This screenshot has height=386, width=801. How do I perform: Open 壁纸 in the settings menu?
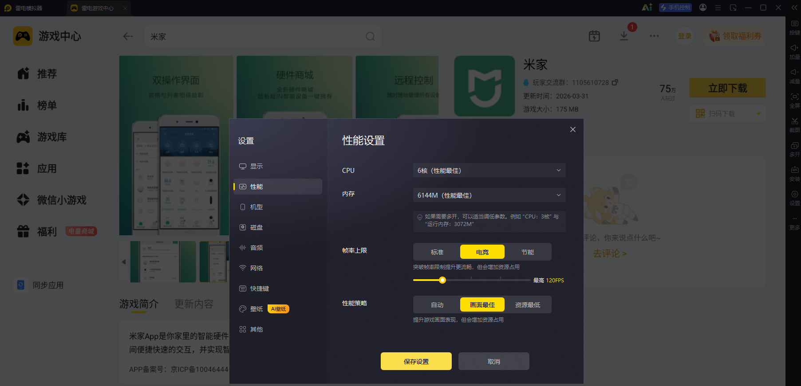tap(278, 309)
